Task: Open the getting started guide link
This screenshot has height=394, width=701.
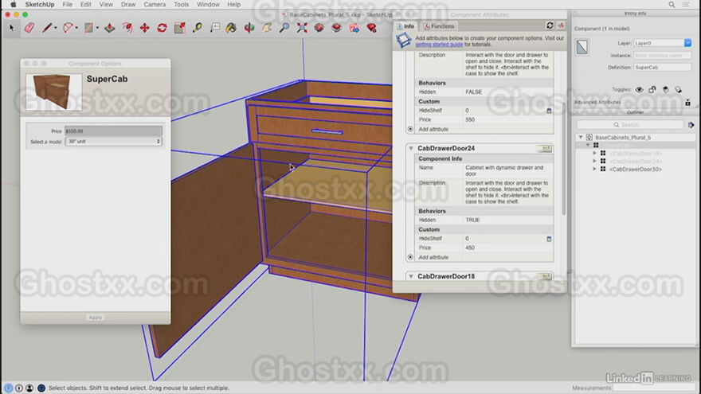Action: click(x=439, y=45)
